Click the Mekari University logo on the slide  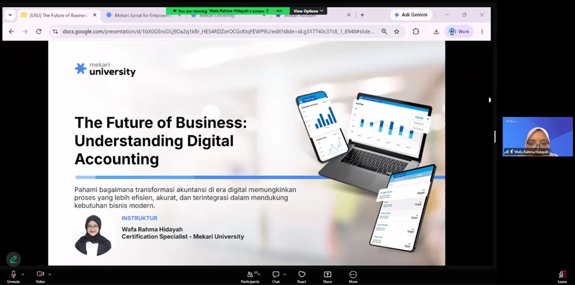[105, 69]
